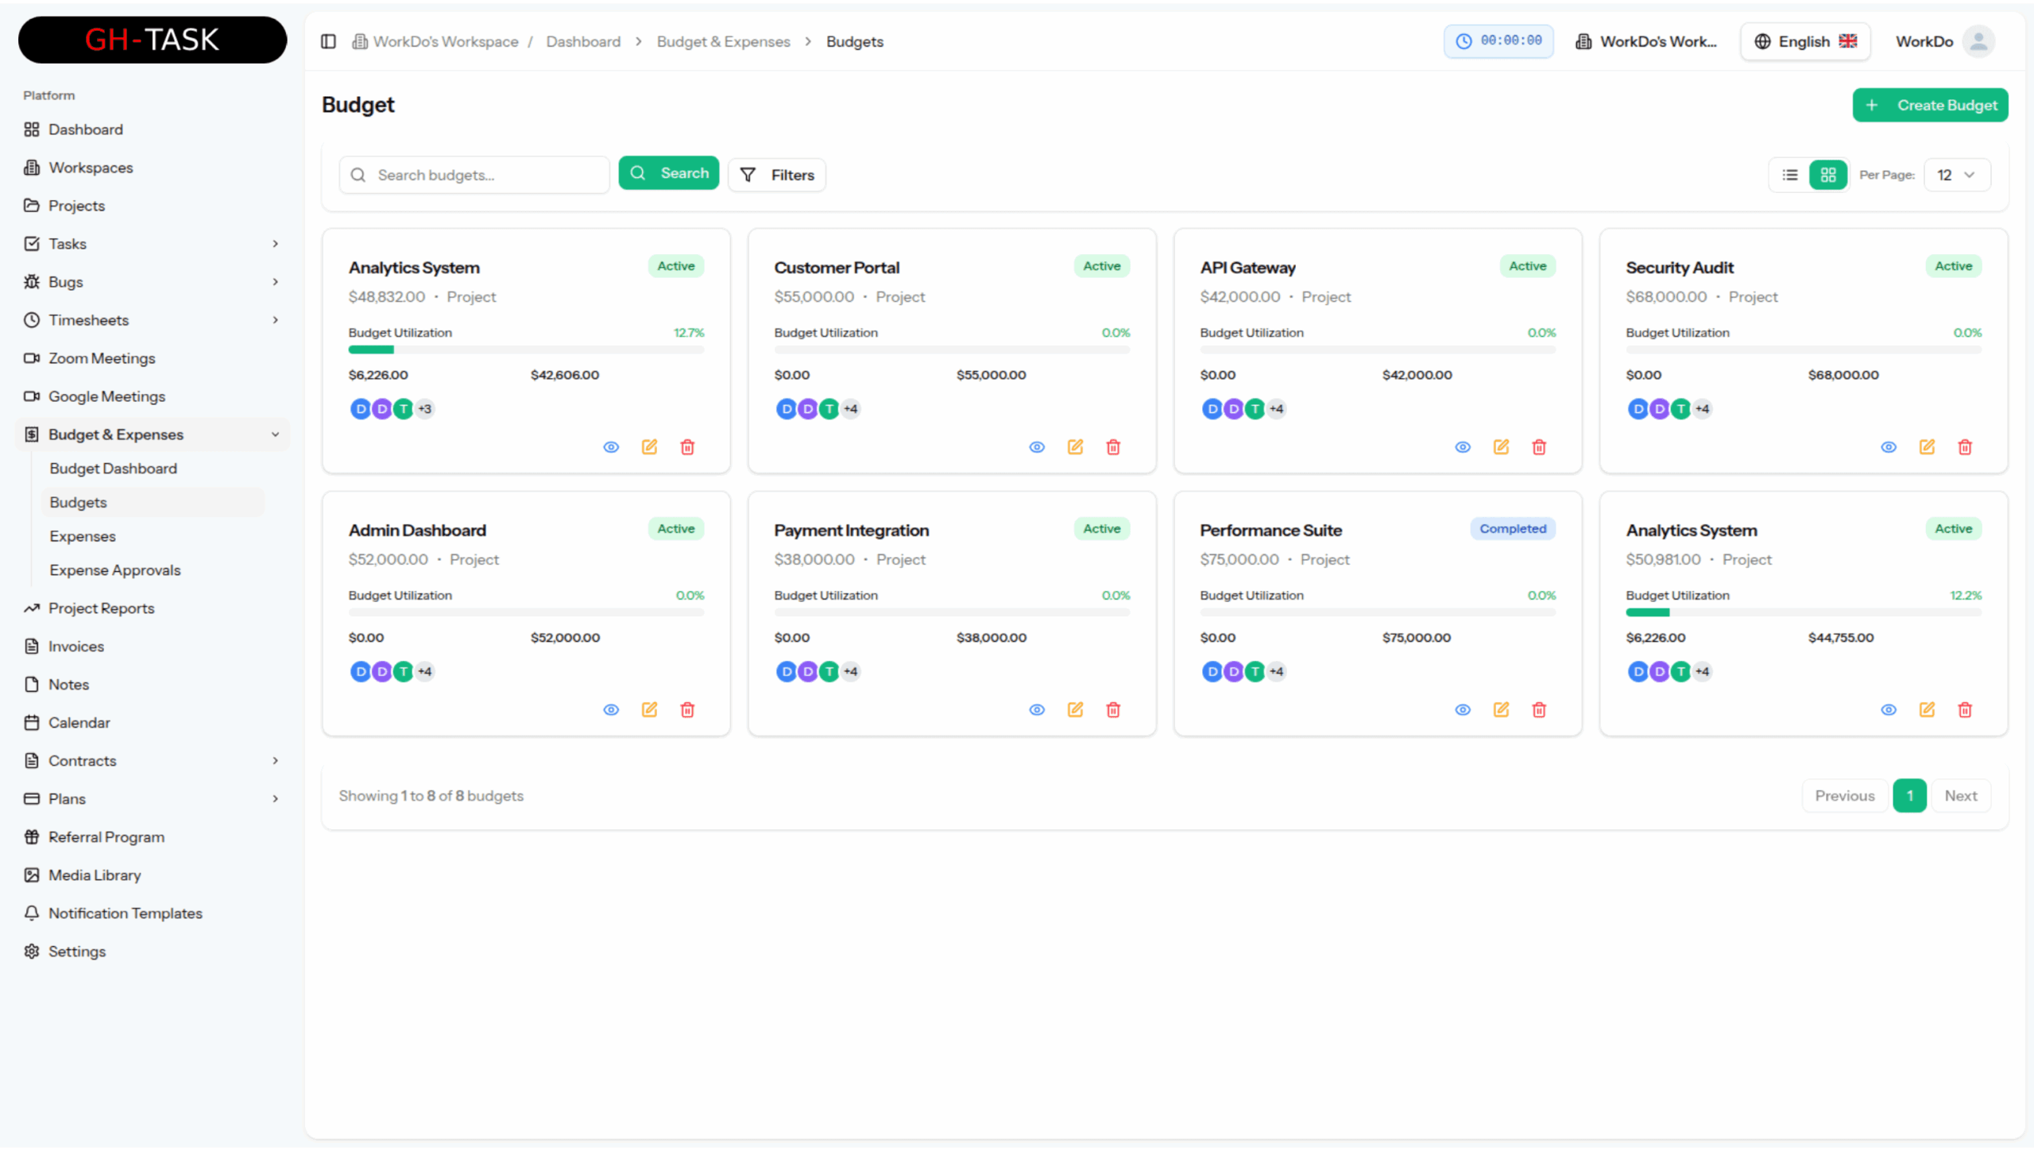
Task: Open the WorkDo user avatar
Action: (1978, 41)
